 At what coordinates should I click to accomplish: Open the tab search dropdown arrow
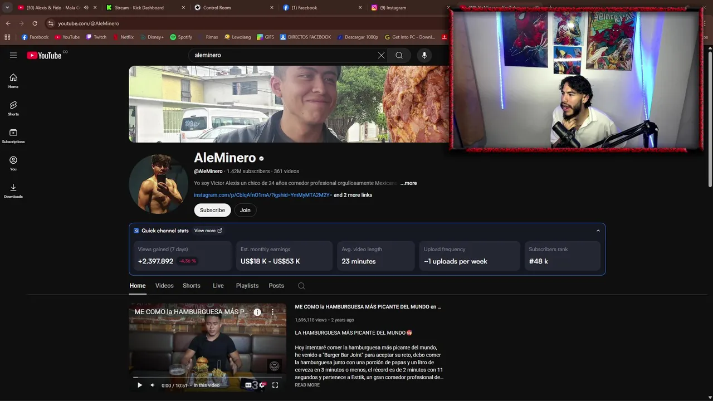(x=7, y=8)
